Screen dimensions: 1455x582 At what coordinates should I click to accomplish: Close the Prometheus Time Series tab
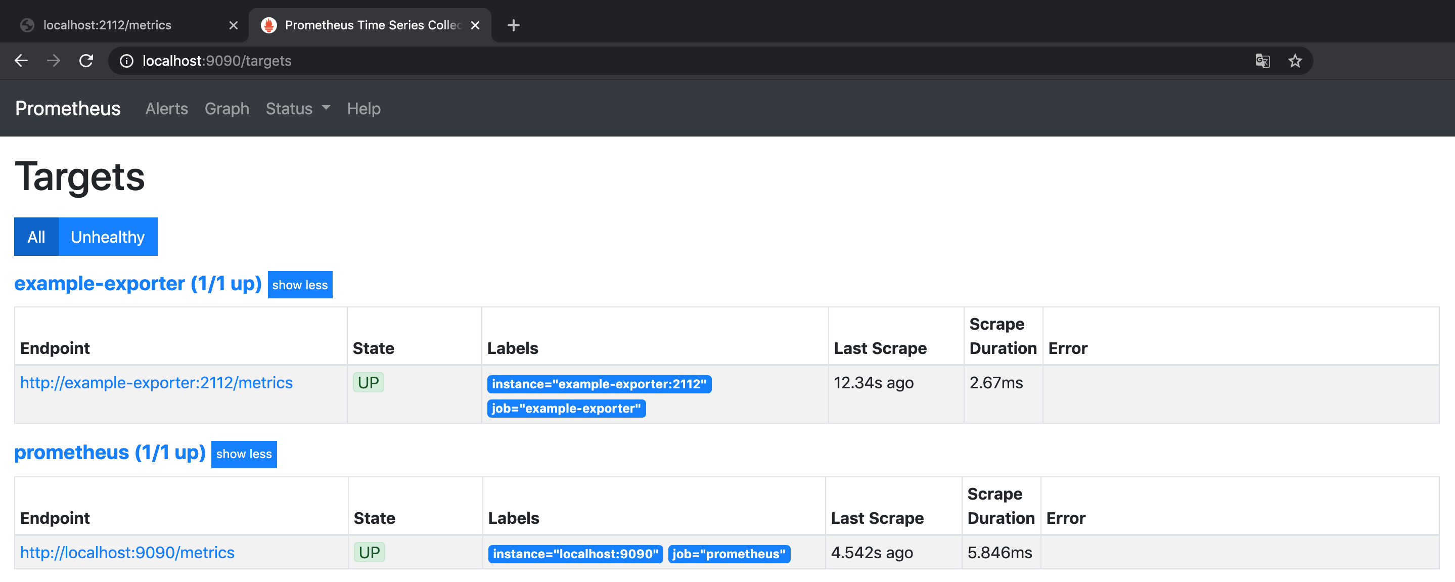[x=475, y=25]
